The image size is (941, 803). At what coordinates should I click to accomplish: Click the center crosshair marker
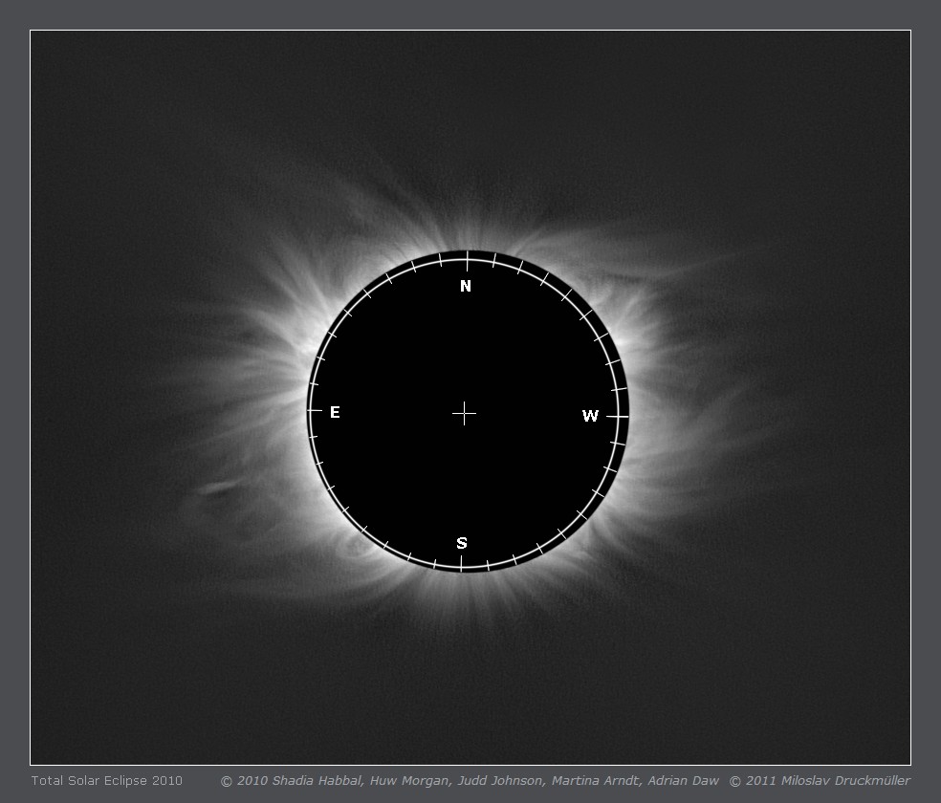464,413
